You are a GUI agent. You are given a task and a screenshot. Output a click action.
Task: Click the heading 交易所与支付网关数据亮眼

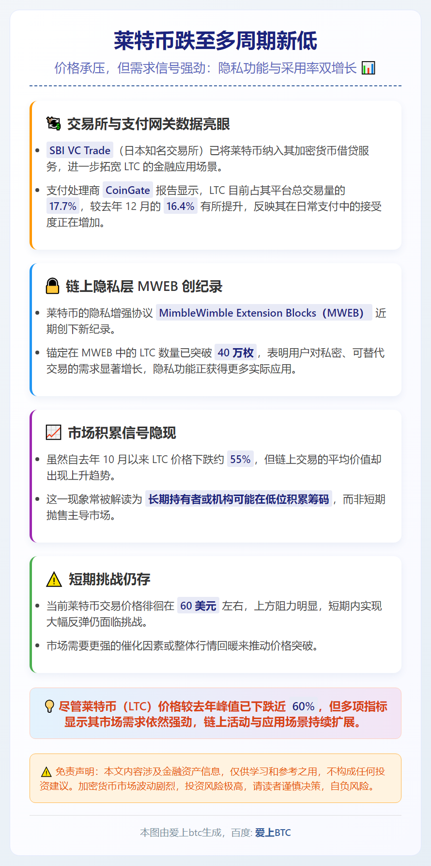point(149,124)
